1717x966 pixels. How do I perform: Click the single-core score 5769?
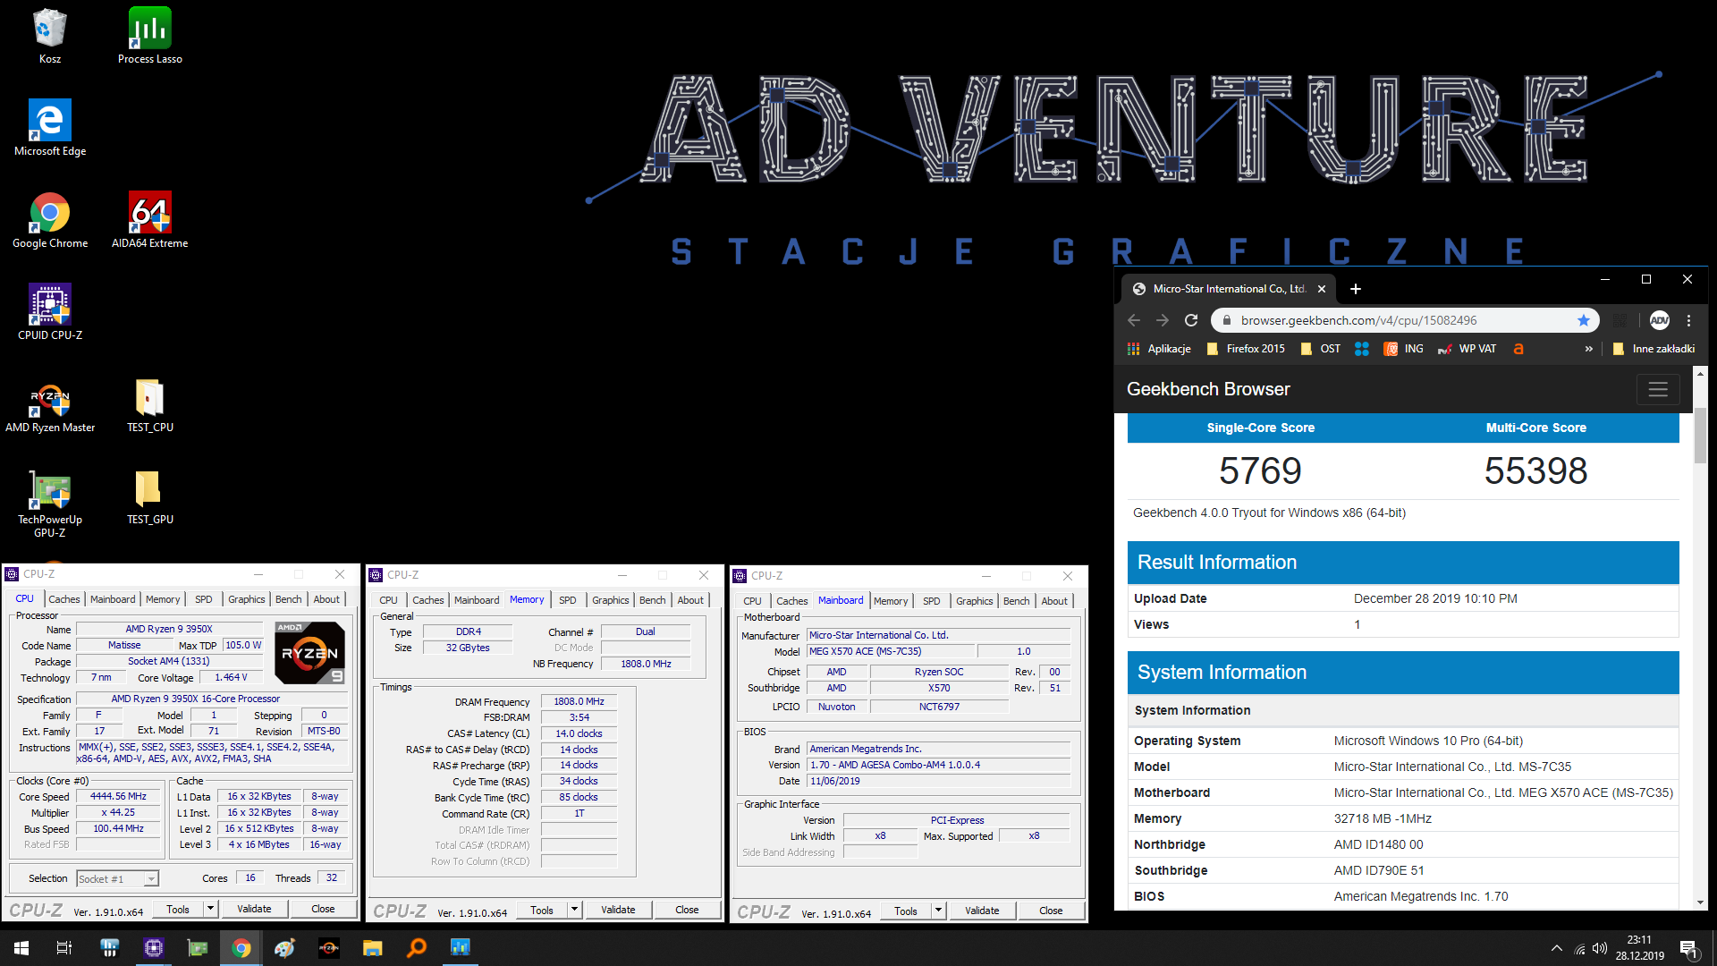coord(1260,470)
